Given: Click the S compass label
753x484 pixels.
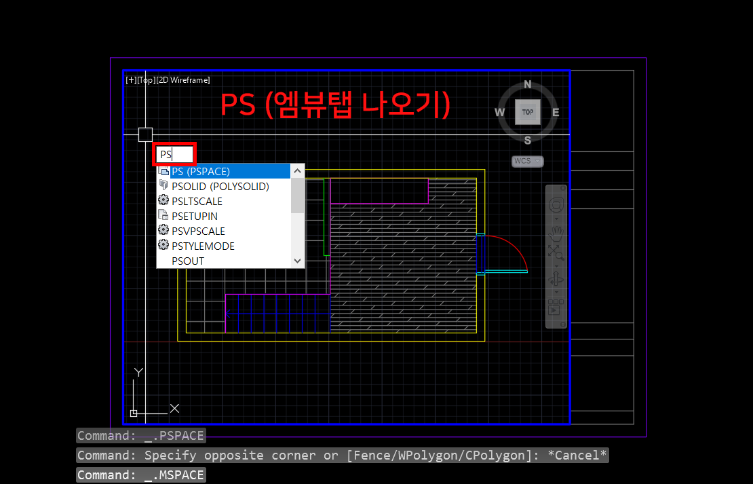Looking at the screenshot, I should click(x=527, y=141).
